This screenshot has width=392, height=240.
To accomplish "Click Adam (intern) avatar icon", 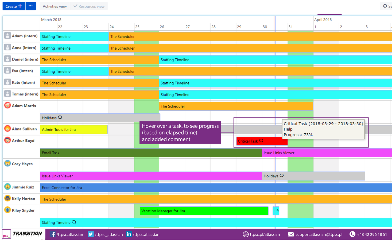I will click(7, 35).
